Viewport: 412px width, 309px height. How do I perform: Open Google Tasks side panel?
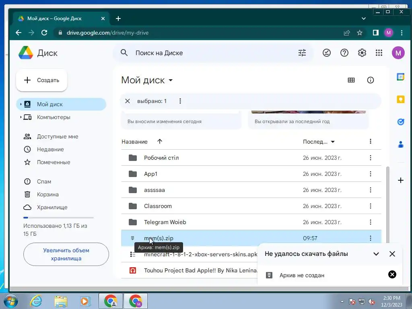(400, 122)
